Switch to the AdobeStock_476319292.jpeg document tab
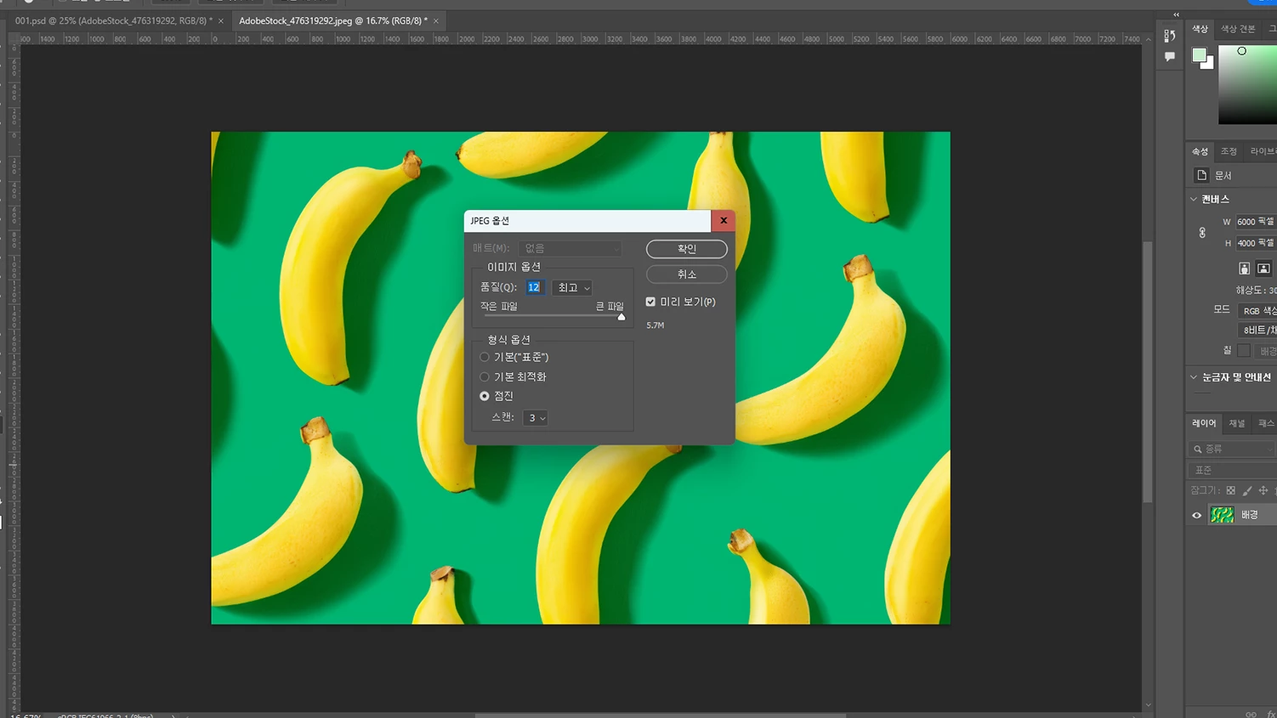 (333, 20)
